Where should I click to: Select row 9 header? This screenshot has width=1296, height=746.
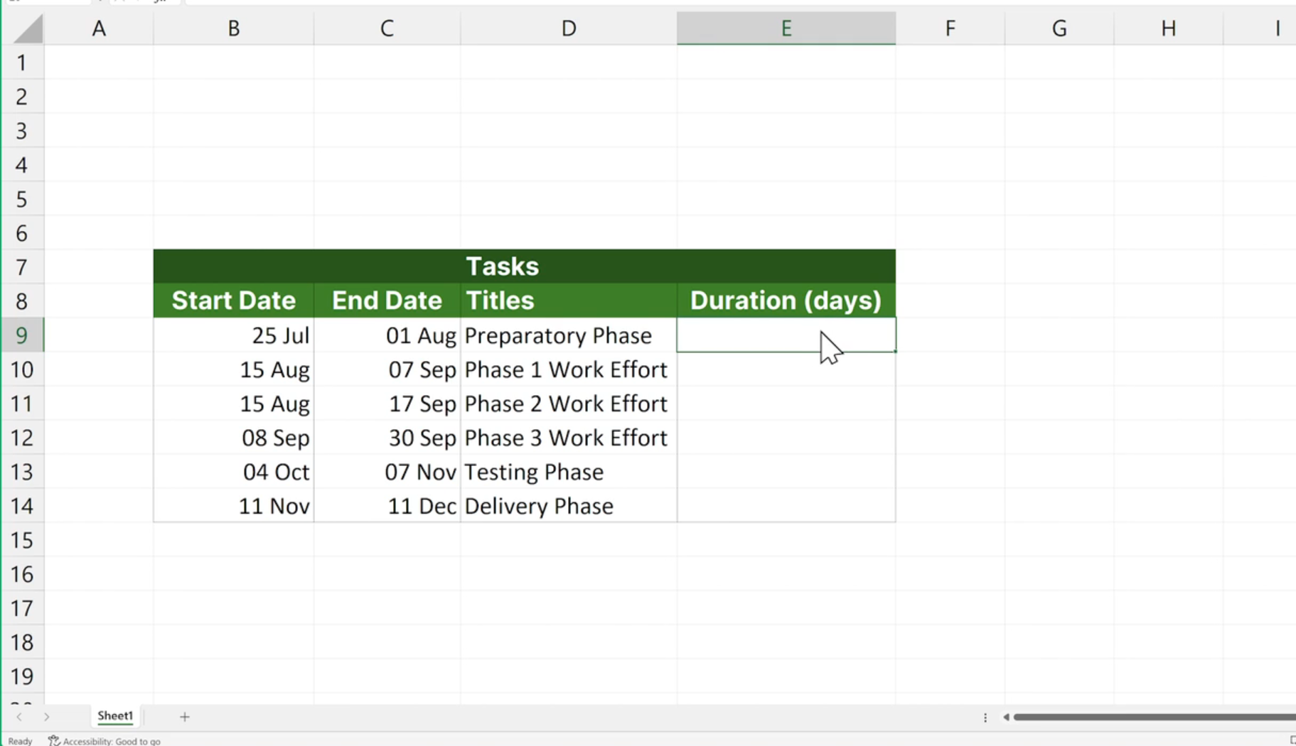(x=22, y=335)
